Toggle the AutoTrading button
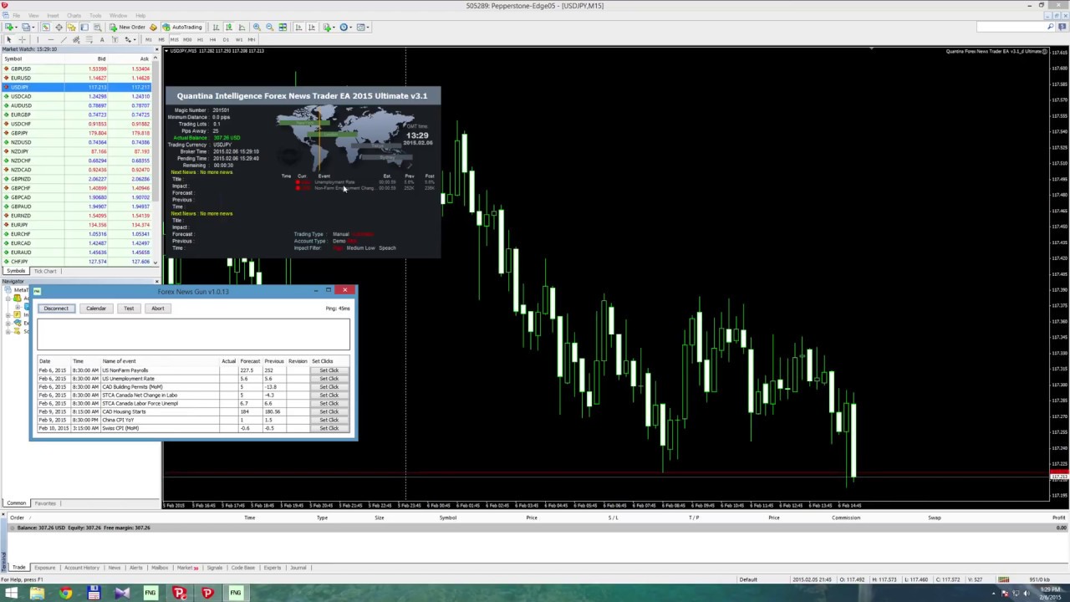The height and width of the screenshot is (602, 1070). pos(182,28)
